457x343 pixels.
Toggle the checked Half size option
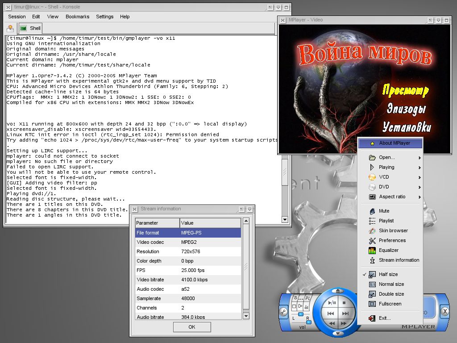pos(390,275)
